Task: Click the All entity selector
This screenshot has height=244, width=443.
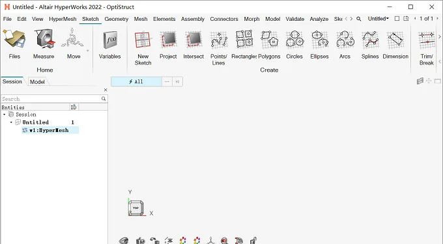Action: pos(136,81)
